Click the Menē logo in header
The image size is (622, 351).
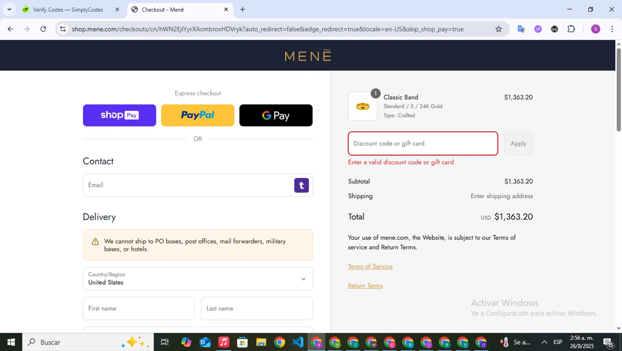(x=308, y=56)
